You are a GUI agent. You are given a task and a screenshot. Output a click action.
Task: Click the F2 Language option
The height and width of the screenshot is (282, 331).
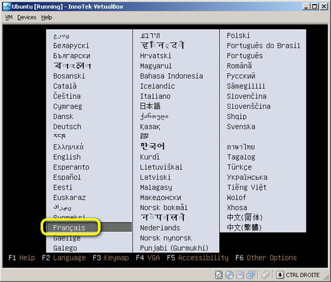point(64,258)
